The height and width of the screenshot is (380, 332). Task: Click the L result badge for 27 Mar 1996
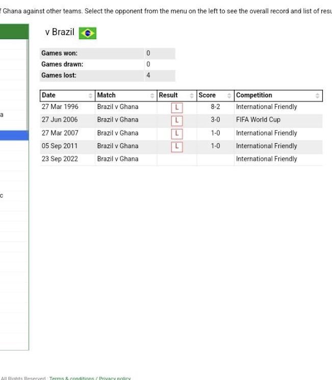177,107
